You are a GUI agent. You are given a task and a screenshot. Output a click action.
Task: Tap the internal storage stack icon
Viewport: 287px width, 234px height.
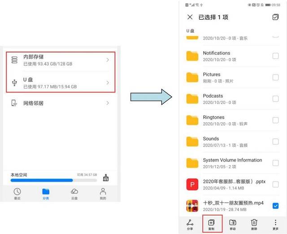tap(14, 60)
